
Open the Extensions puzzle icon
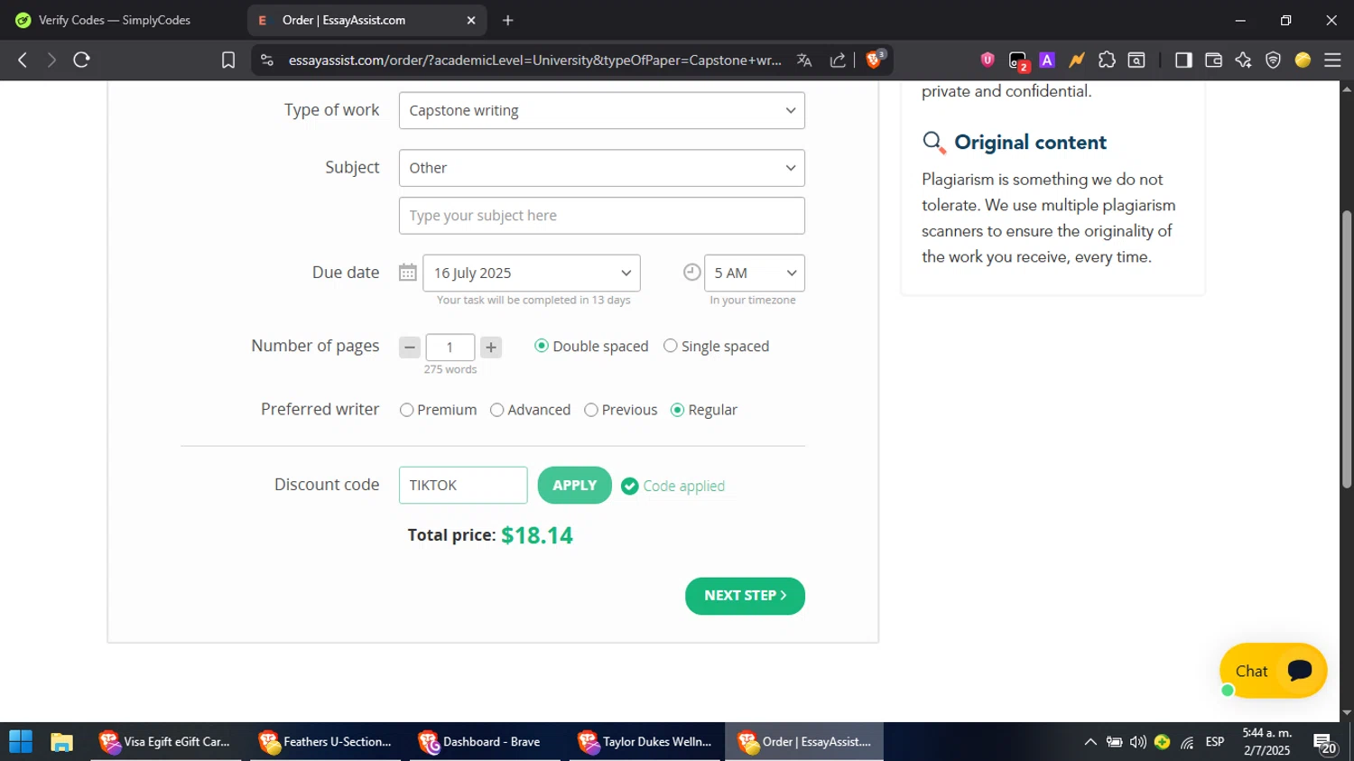(1107, 60)
